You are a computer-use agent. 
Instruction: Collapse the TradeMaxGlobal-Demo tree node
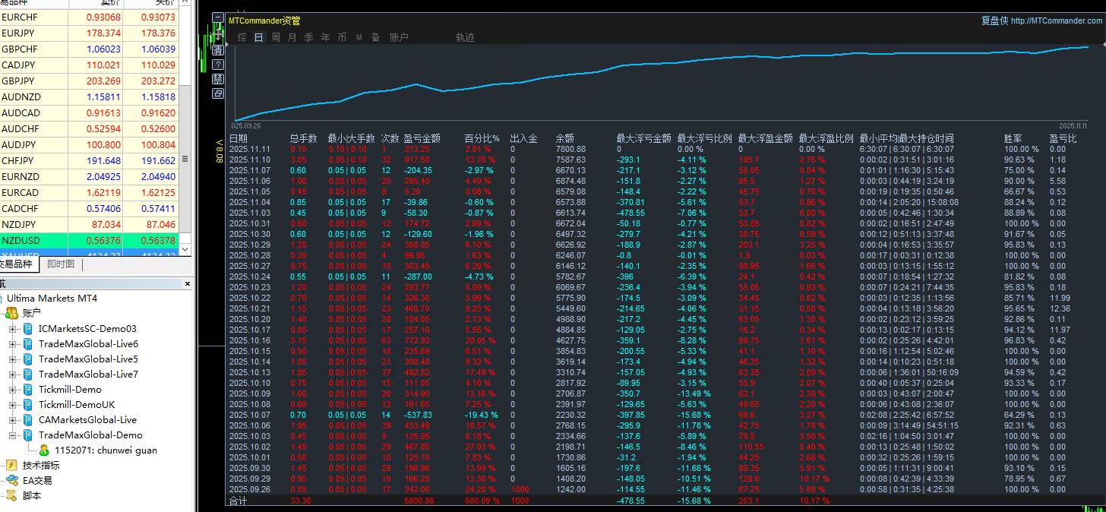click(x=12, y=435)
